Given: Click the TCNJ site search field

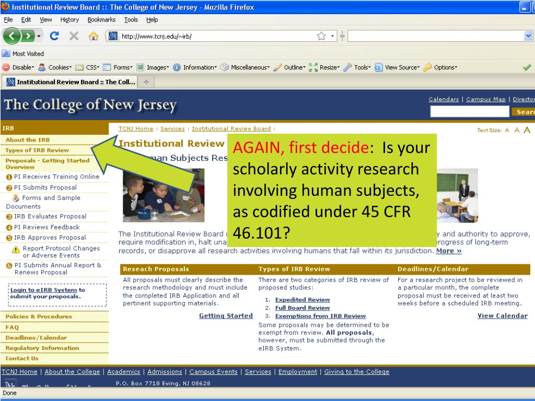Looking at the screenshot, I should tap(470, 111).
